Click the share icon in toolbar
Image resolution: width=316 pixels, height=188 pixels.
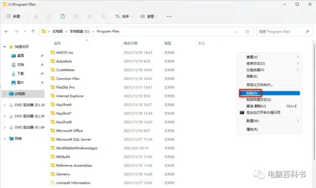90,16
